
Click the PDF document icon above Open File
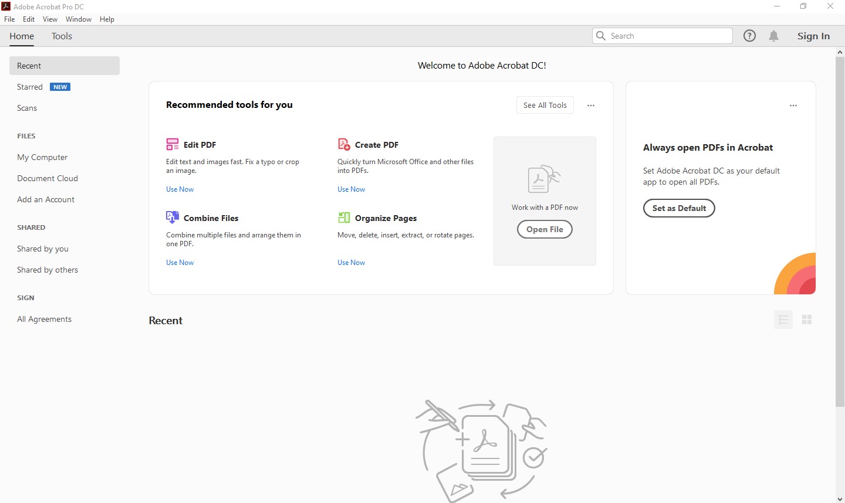[x=544, y=179]
